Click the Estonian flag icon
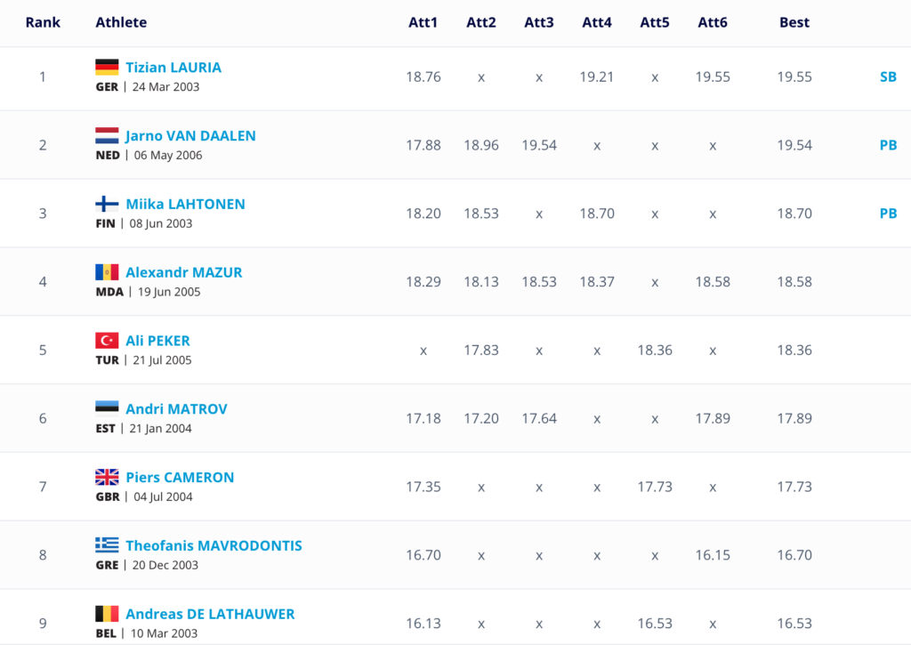The height and width of the screenshot is (645, 911). coord(107,409)
